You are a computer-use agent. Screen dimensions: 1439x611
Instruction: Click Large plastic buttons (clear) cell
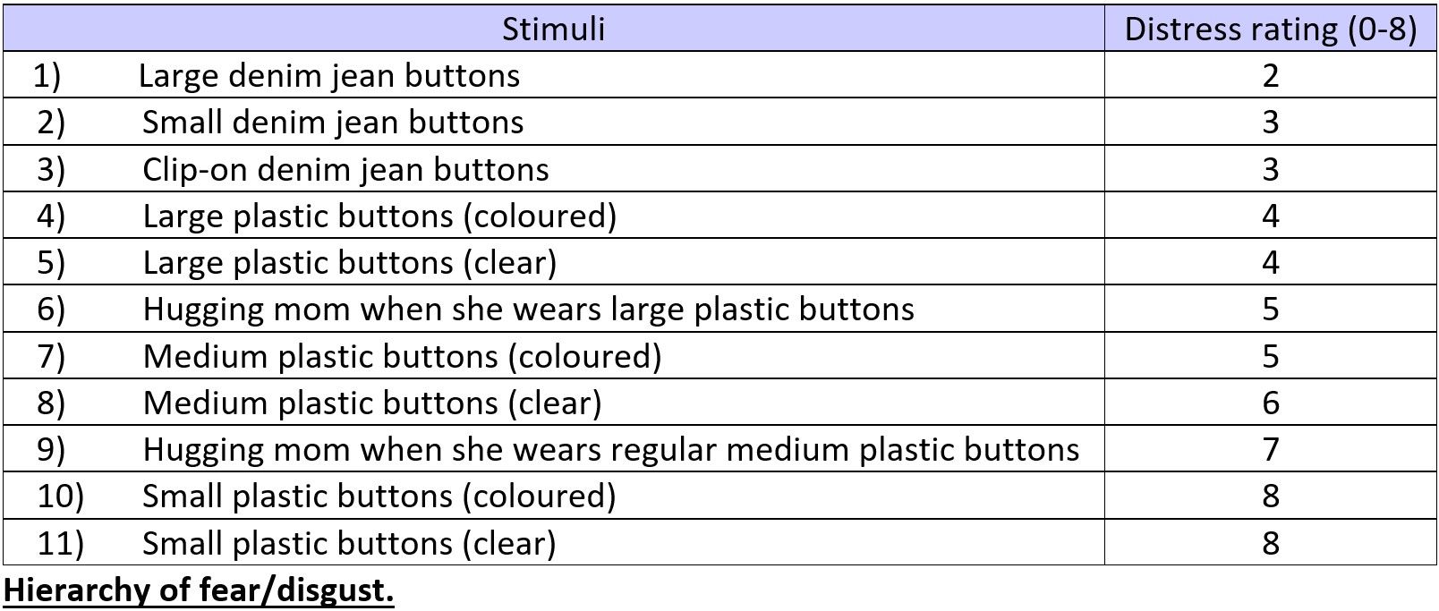(x=349, y=262)
